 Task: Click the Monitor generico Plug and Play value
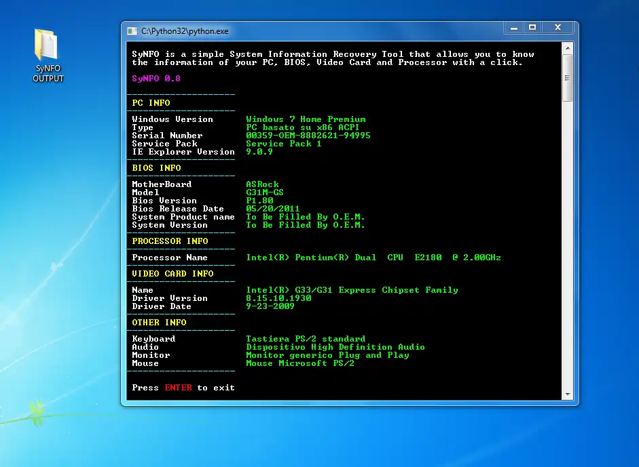[327, 355]
